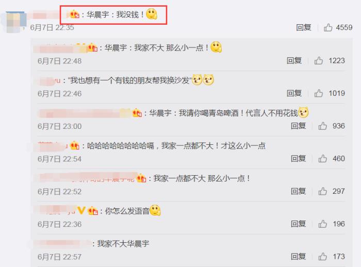The image size is (361, 267).
Task: Click thumbs-up on the 1223-like reply
Action: pos(318,61)
